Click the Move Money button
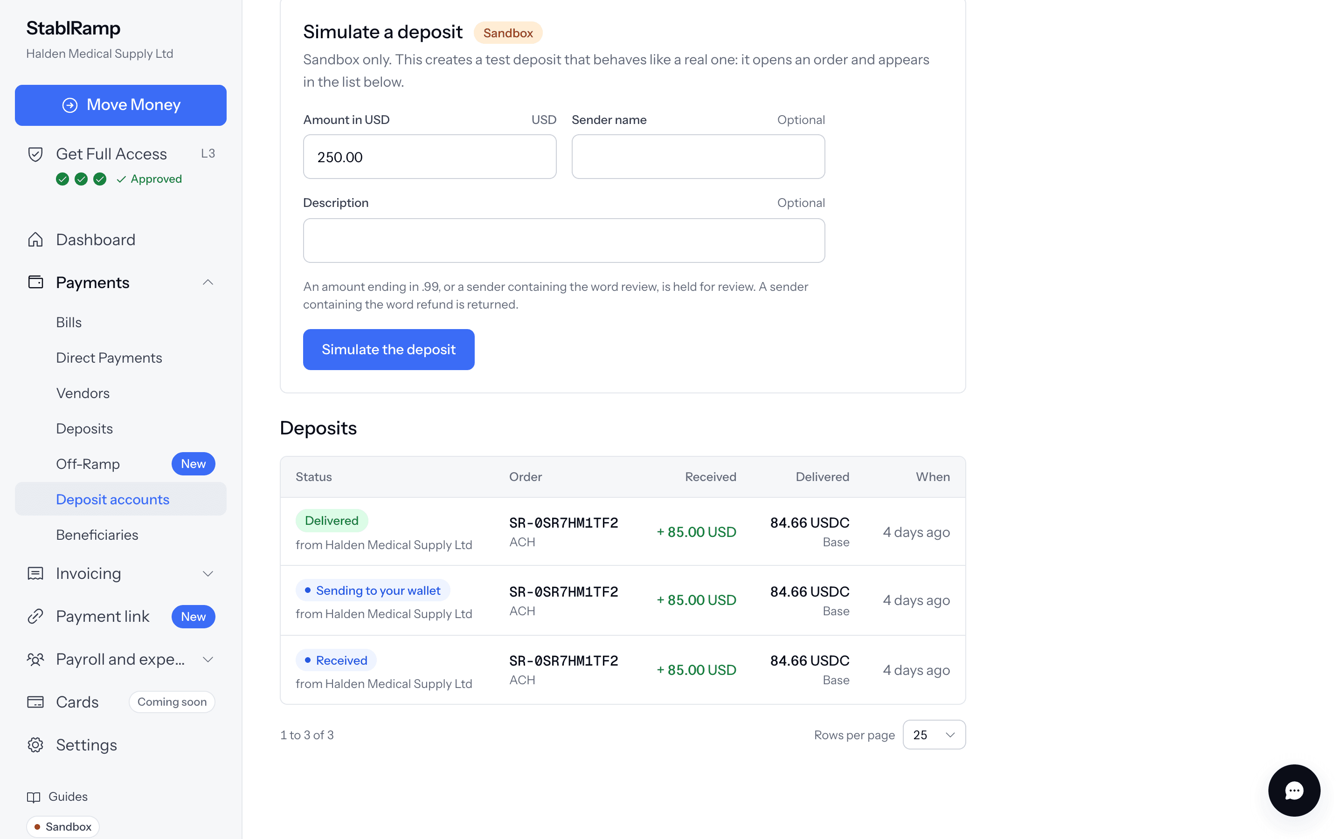Image resolution: width=1343 pixels, height=839 pixels. pos(120,105)
